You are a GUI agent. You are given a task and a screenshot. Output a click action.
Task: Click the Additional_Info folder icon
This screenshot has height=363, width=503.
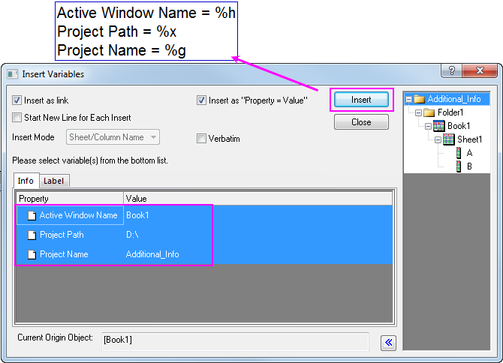tap(420, 99)
